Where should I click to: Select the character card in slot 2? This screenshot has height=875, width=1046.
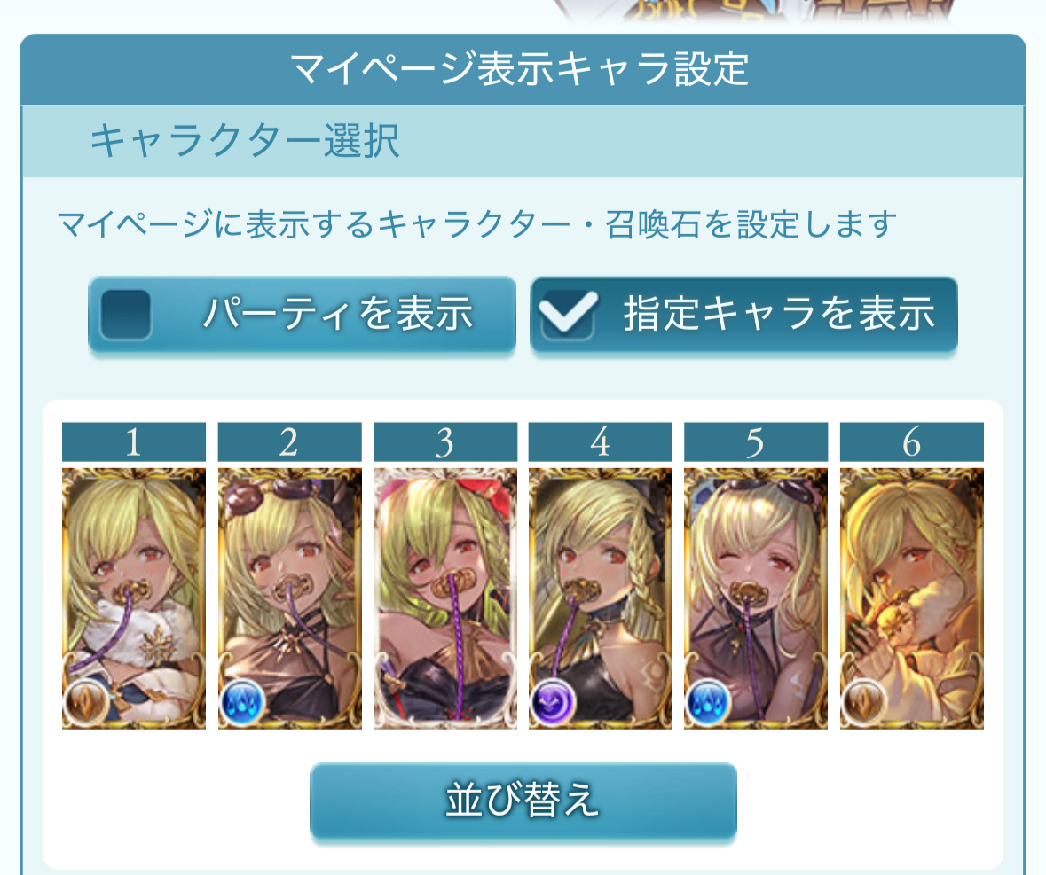point(289,598)
